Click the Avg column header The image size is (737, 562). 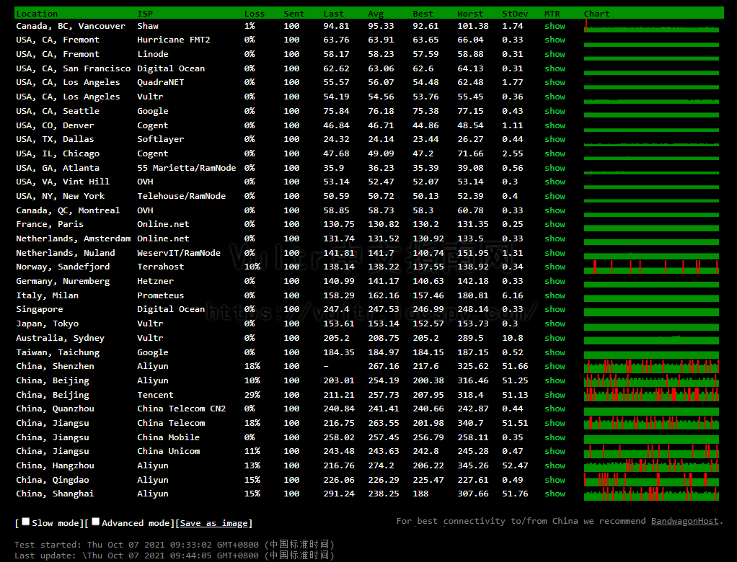click(x=376, y=14)
